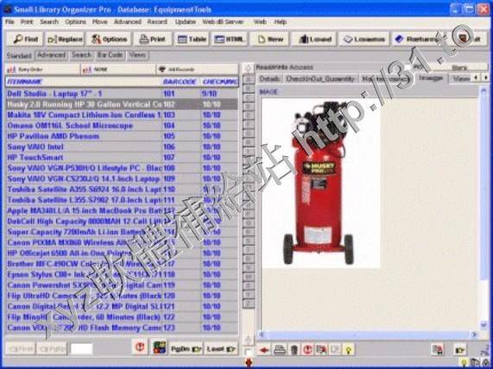Click the folder arrow icon at the far right of the image toolbar
493x369 pixels.
tap(459, 349)
